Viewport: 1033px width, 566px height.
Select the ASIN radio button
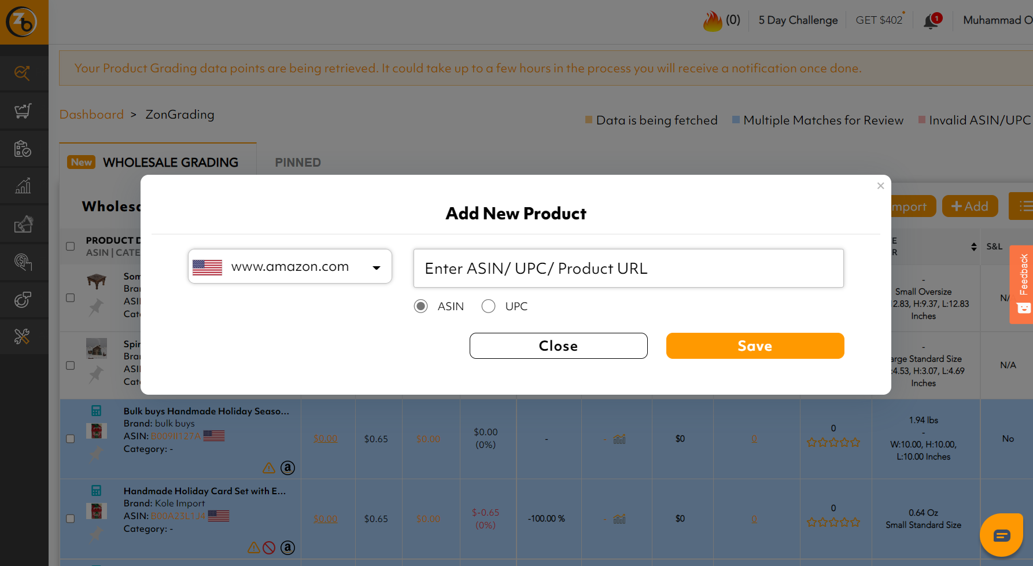coord(421,306)
